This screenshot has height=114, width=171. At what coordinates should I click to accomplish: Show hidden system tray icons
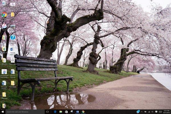click(142, 112)
